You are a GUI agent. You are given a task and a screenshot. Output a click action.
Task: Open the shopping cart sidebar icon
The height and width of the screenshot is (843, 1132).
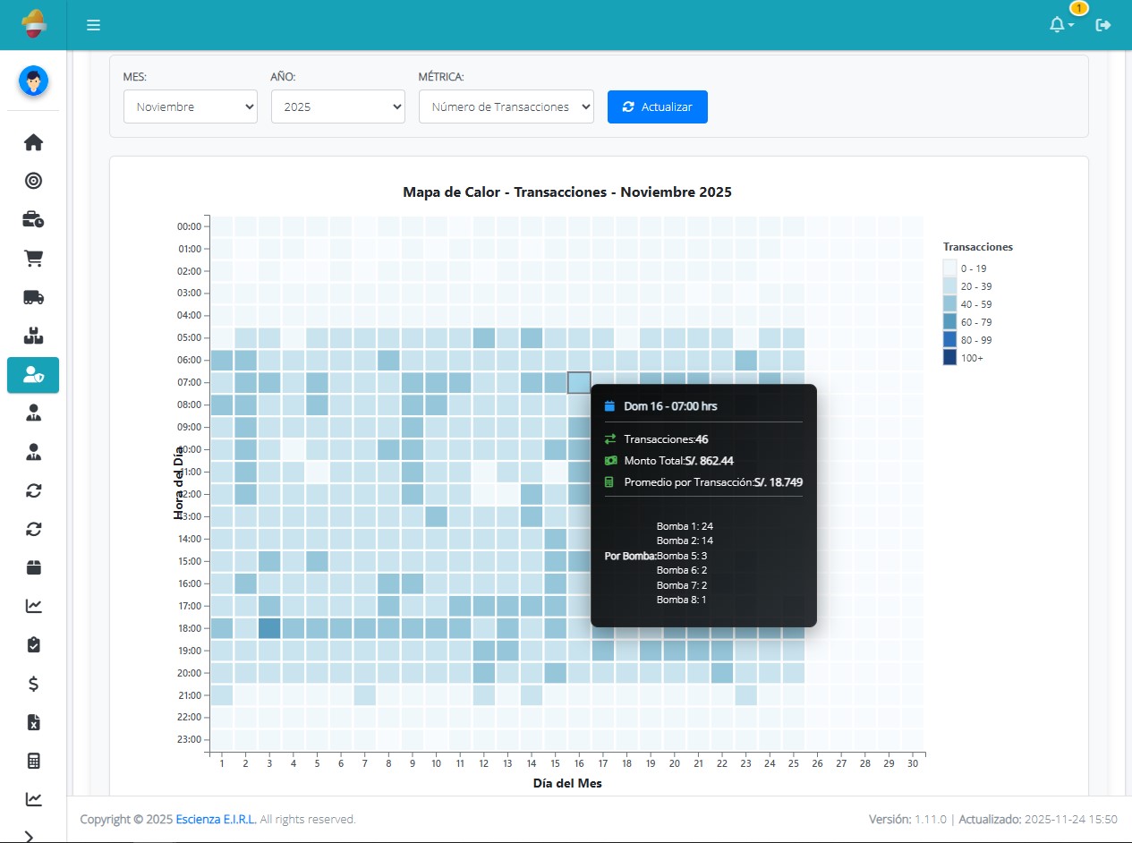[33, 259]
